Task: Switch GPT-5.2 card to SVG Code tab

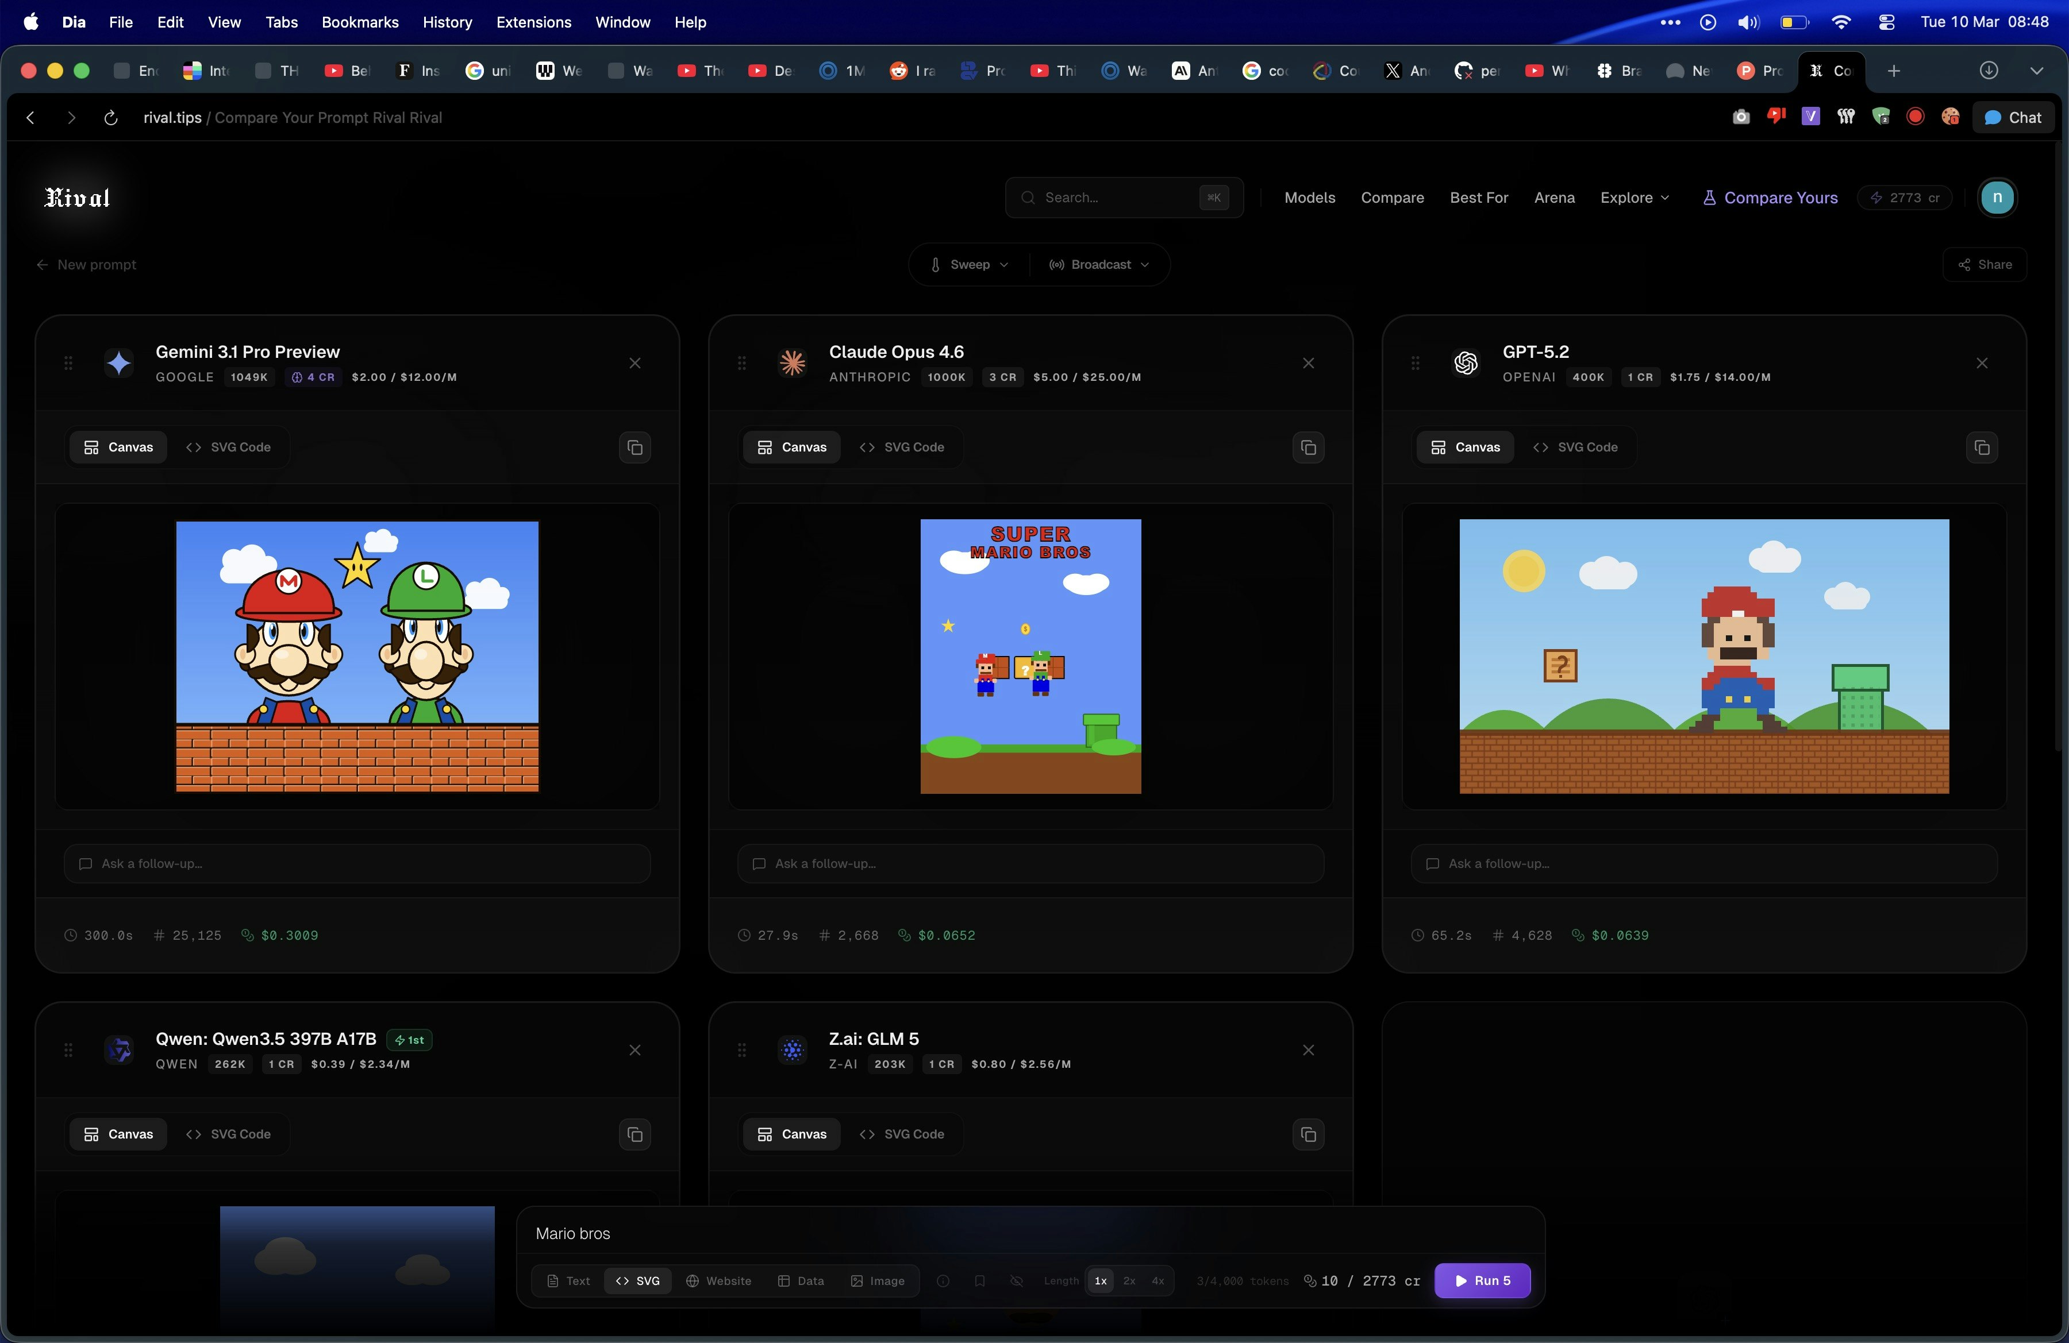Action: (1575, 447)
